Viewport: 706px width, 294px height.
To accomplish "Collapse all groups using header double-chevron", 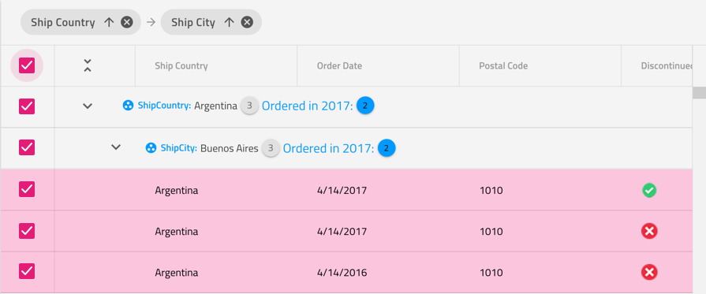I will coord(88,65).
